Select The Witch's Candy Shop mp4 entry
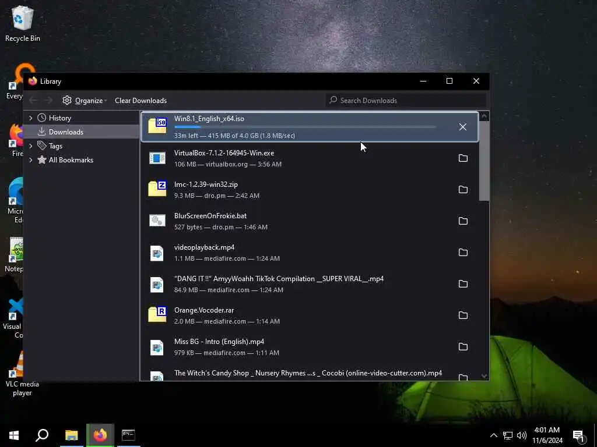Screen dimensions: 597x447 (309, 373)
